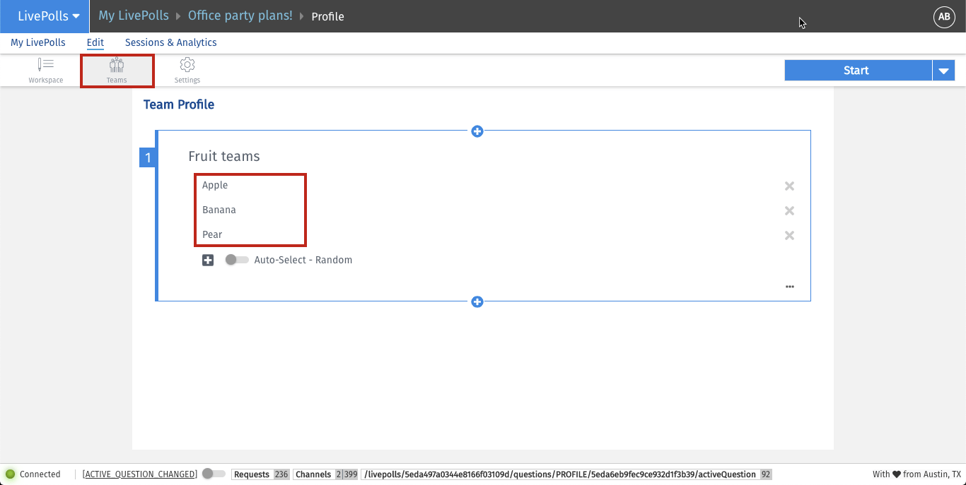Image resolution: width=966 pixels, height=485 pixels.
Task: Click the Requests 236 counter
Action: click(261, 474)
